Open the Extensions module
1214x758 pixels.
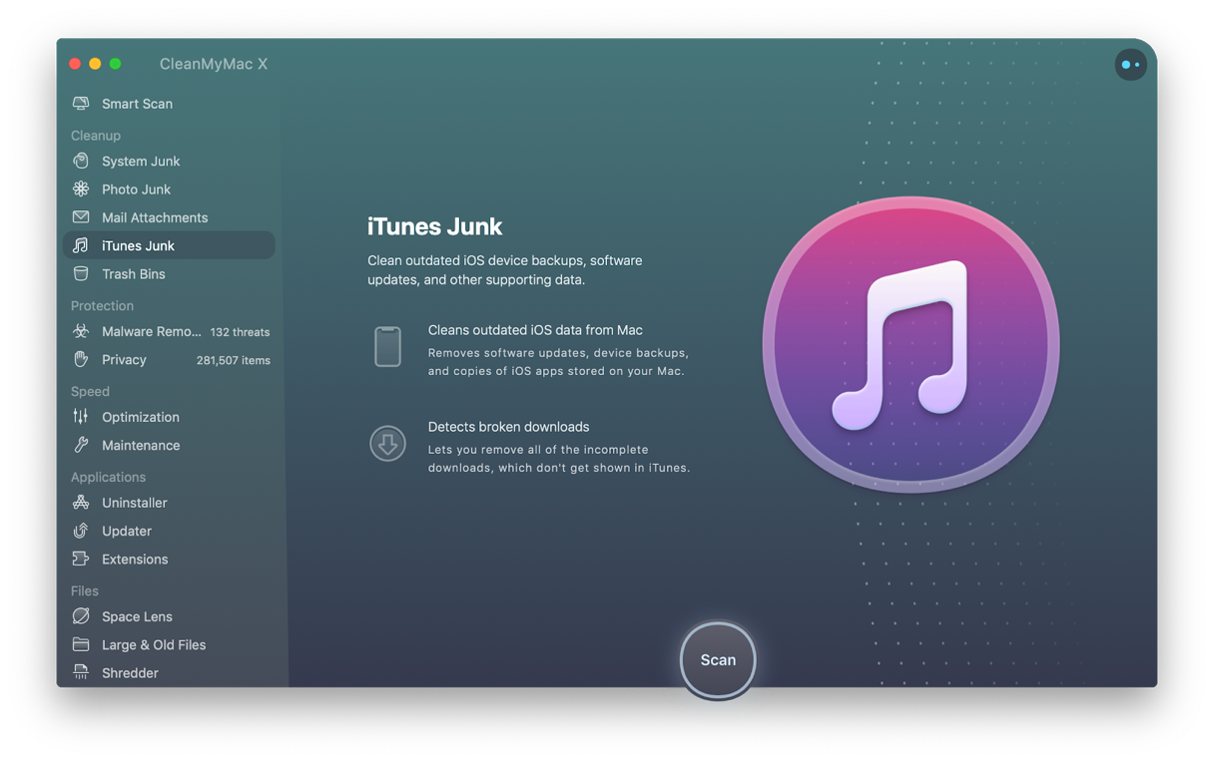pos(169,559)
